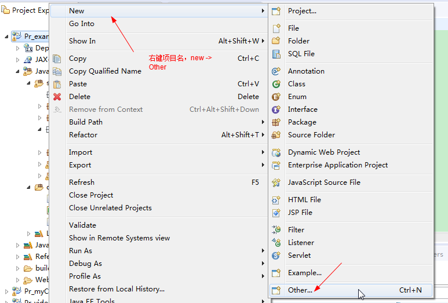Image resolution: width=448 pixels, height=303 pixels.
Task: Select Close Project menu entry
Action: pyautogui.click(x=159, y=195)
